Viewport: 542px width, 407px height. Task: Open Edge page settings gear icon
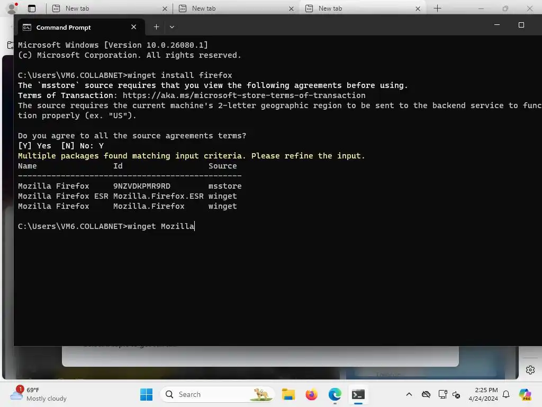click(530, 370)
